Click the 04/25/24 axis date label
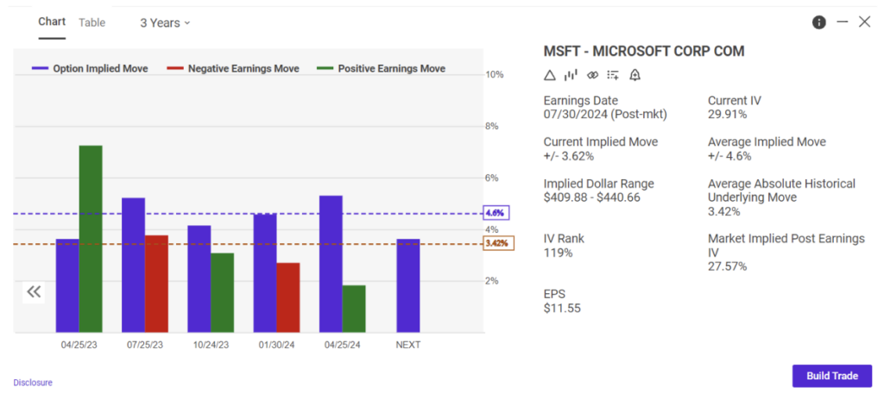Image resolution: width=884 pixels, height=394 pixels. click(x=343, y=345)
